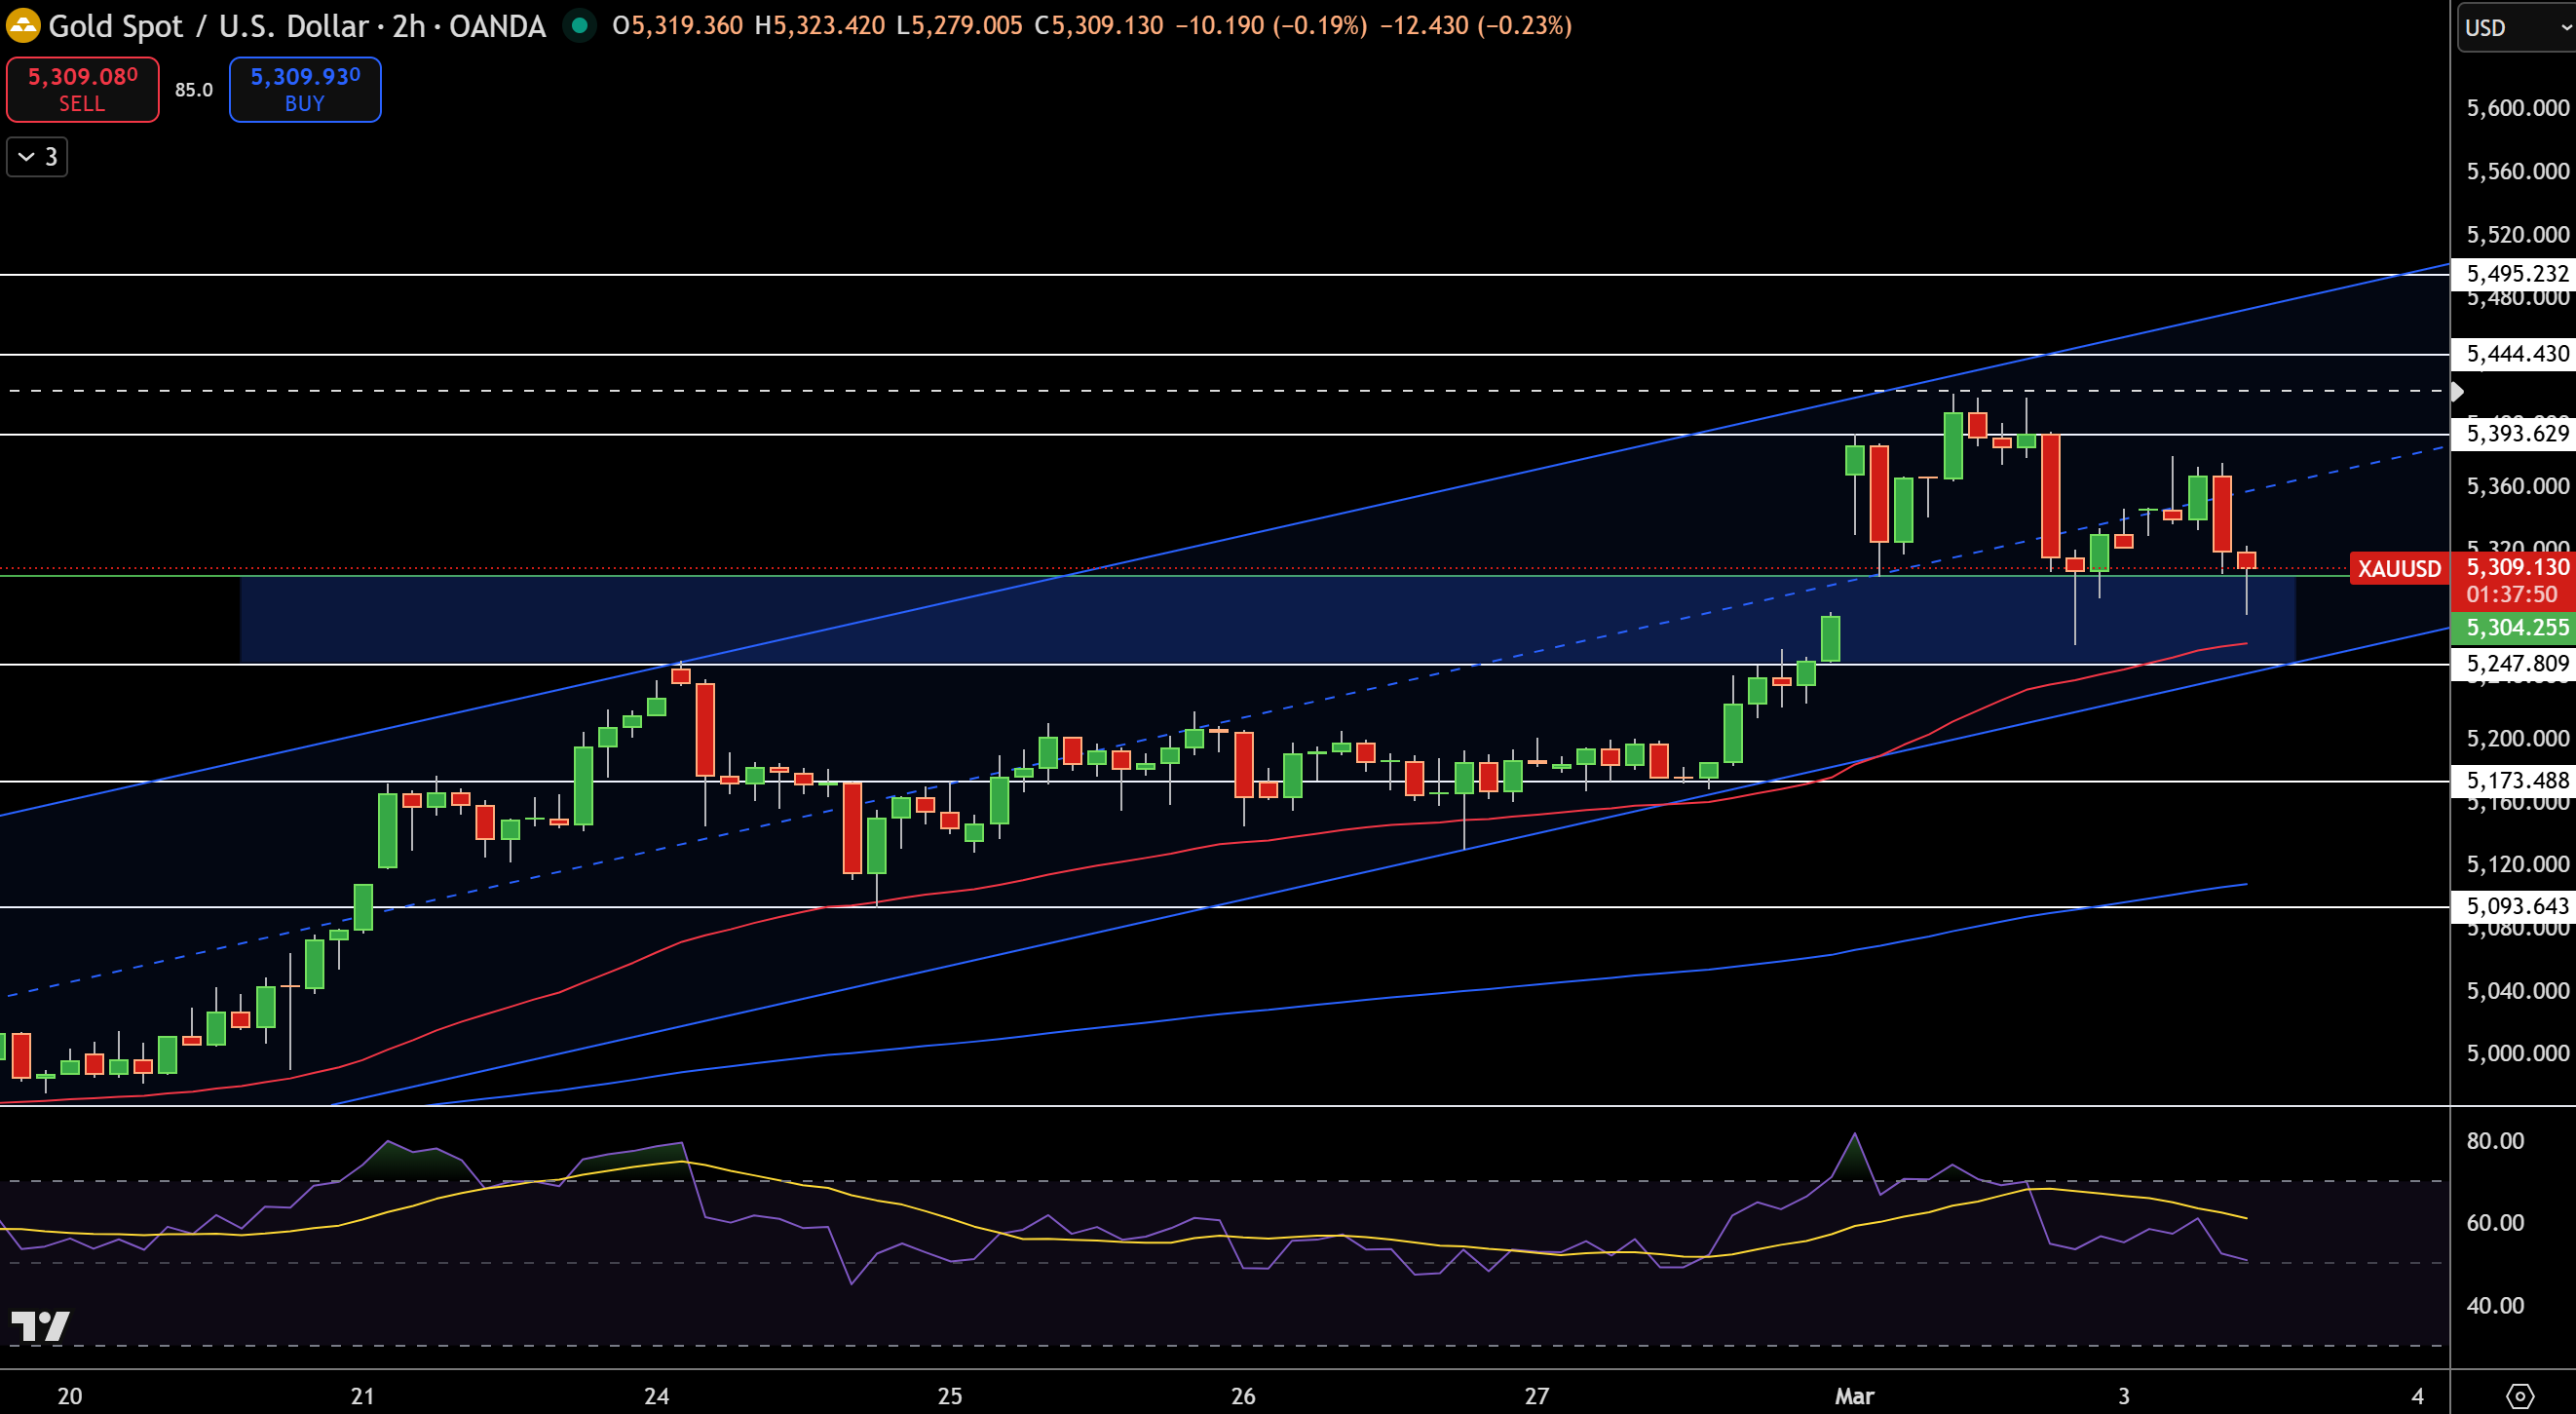
Task: Click the dashed line price arrow marker
Action: click(x=2458, y=391)
